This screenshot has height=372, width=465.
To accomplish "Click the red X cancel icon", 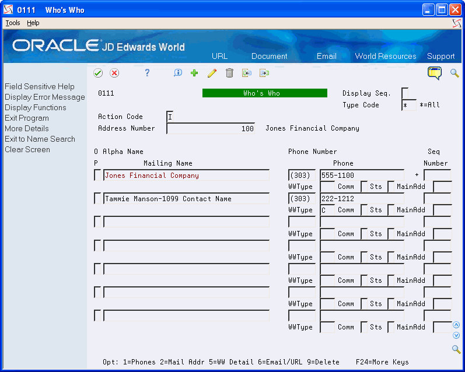I will click(x=114, y=73).
